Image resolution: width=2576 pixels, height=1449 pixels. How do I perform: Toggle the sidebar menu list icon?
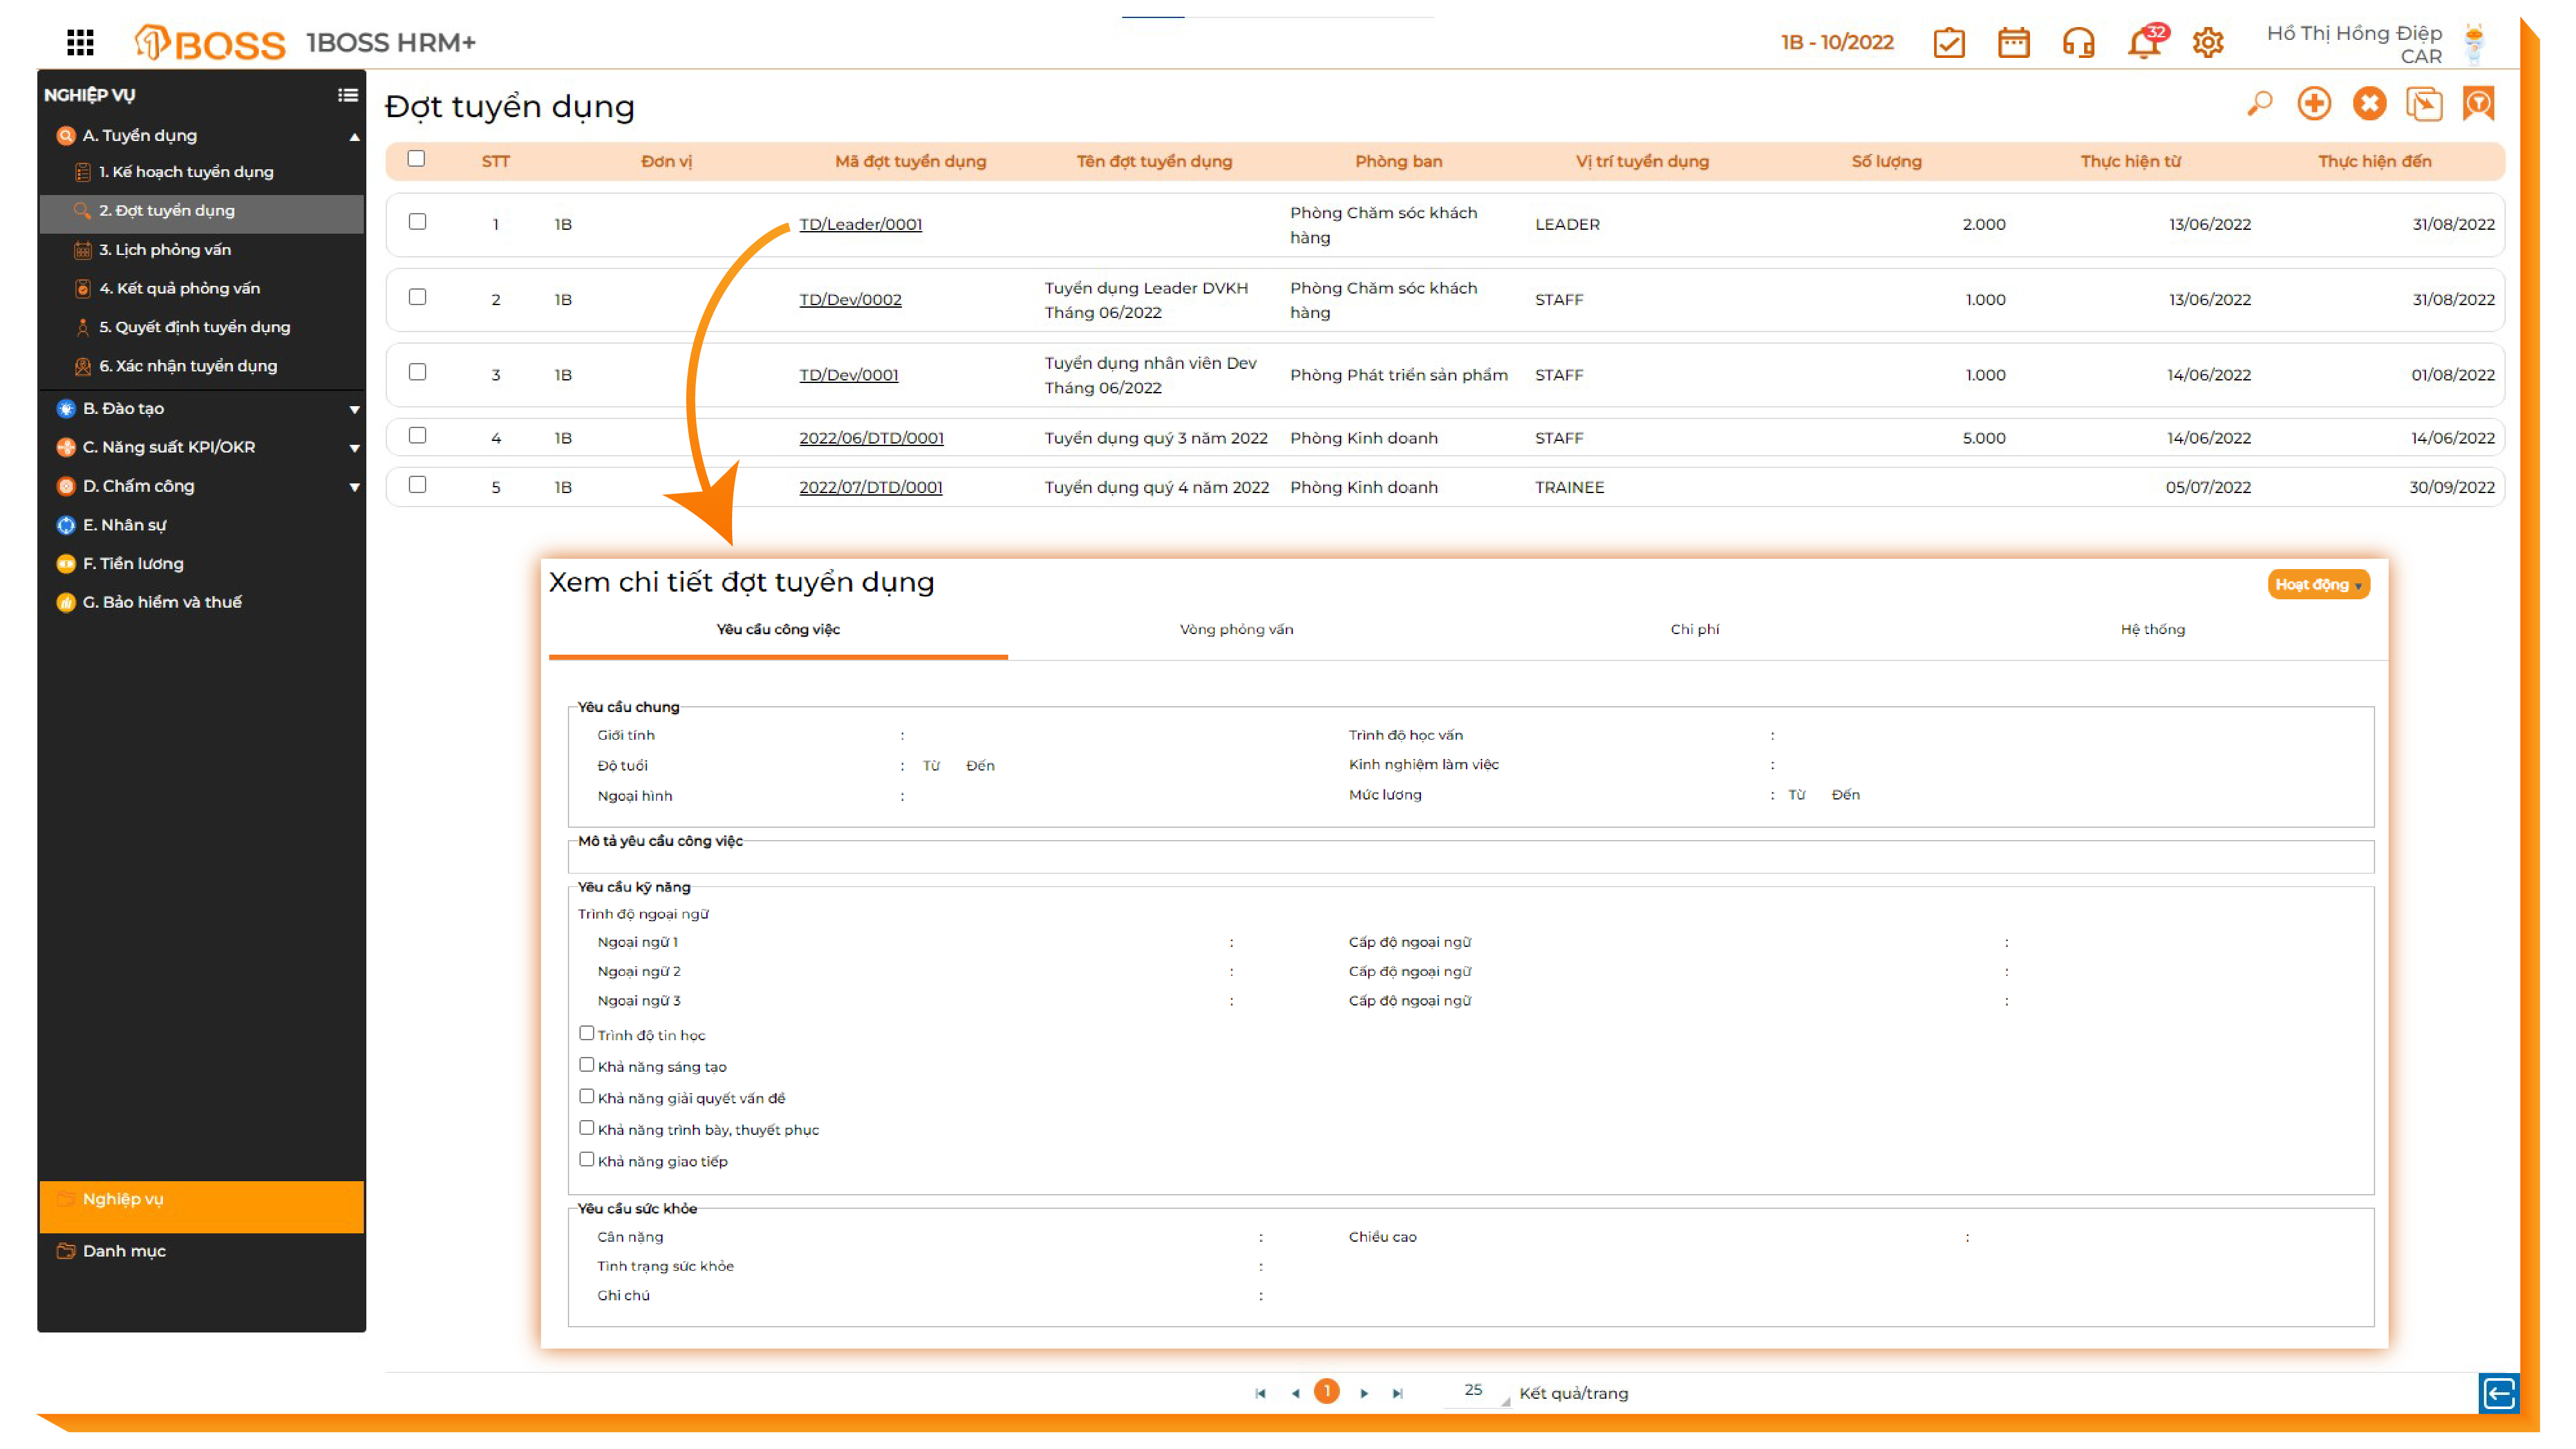click(x=347, y=95)
